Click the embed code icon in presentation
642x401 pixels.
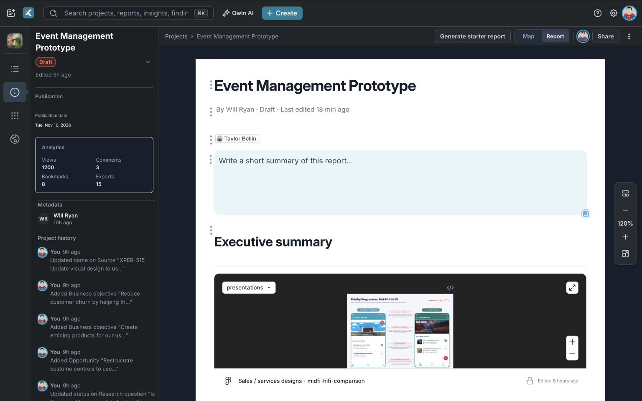[x=450, y=287]
